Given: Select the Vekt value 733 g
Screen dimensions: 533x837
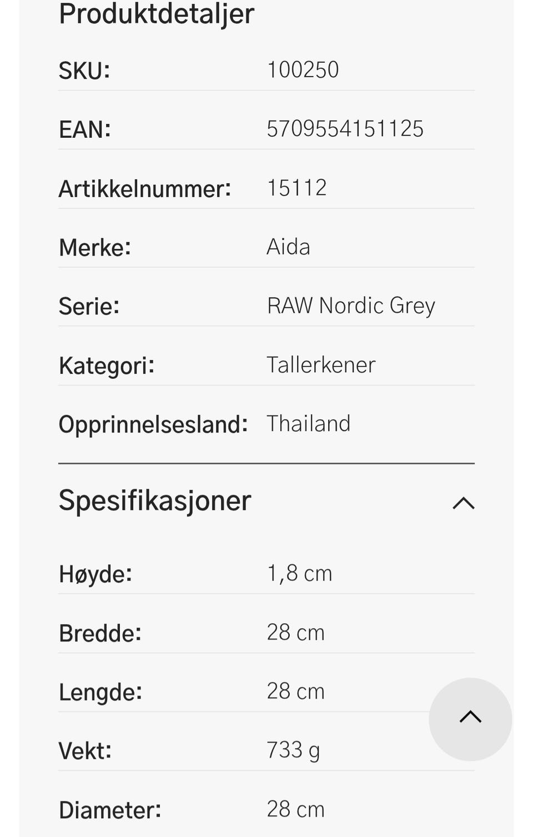Looking at the screenshot, I should point(293,751).
